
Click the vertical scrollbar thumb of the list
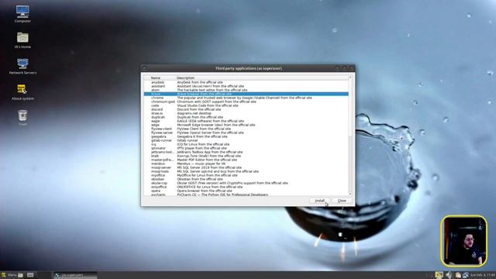(x=350, y=108)
